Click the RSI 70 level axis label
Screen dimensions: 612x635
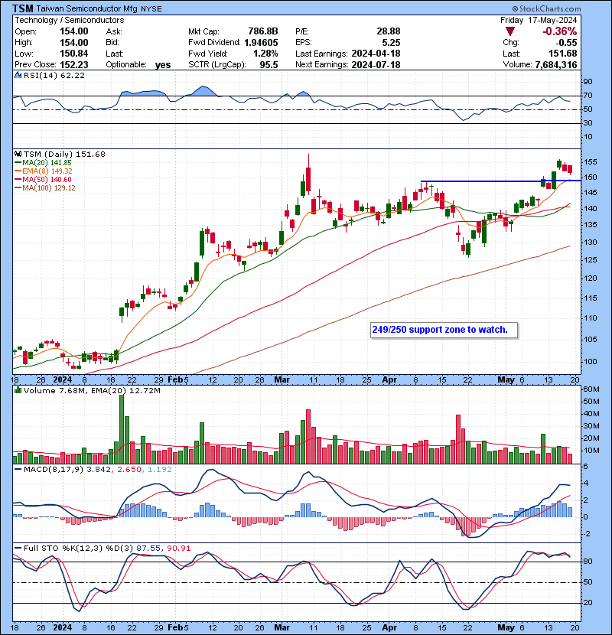(588, 96)
